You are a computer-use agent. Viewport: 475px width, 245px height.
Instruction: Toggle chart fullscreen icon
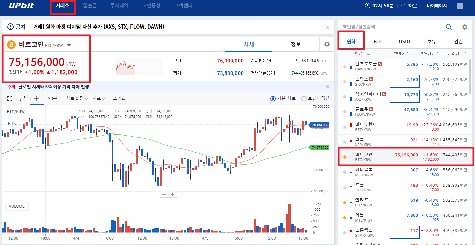coord(10,98)
